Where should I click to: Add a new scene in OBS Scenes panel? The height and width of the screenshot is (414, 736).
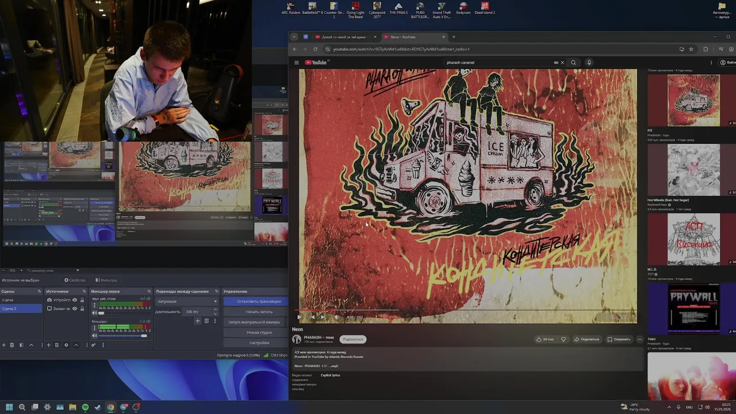tap(3, 345)
